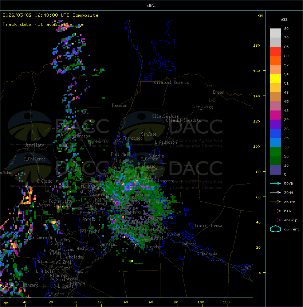Pick the red swatch in dBZ legend
The image size is (303, 307).
[x=275, y=51]
